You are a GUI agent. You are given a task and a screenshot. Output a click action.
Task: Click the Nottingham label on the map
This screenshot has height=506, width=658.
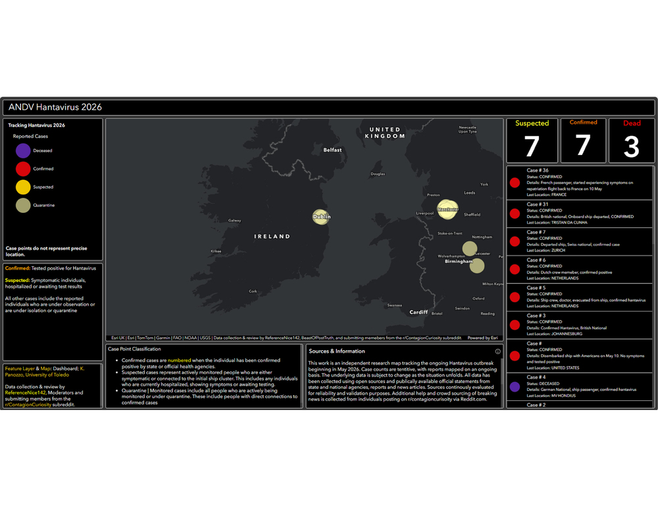(x=482, y=237)
